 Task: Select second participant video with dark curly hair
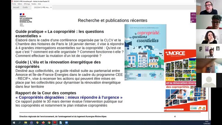tap(209, 22)
